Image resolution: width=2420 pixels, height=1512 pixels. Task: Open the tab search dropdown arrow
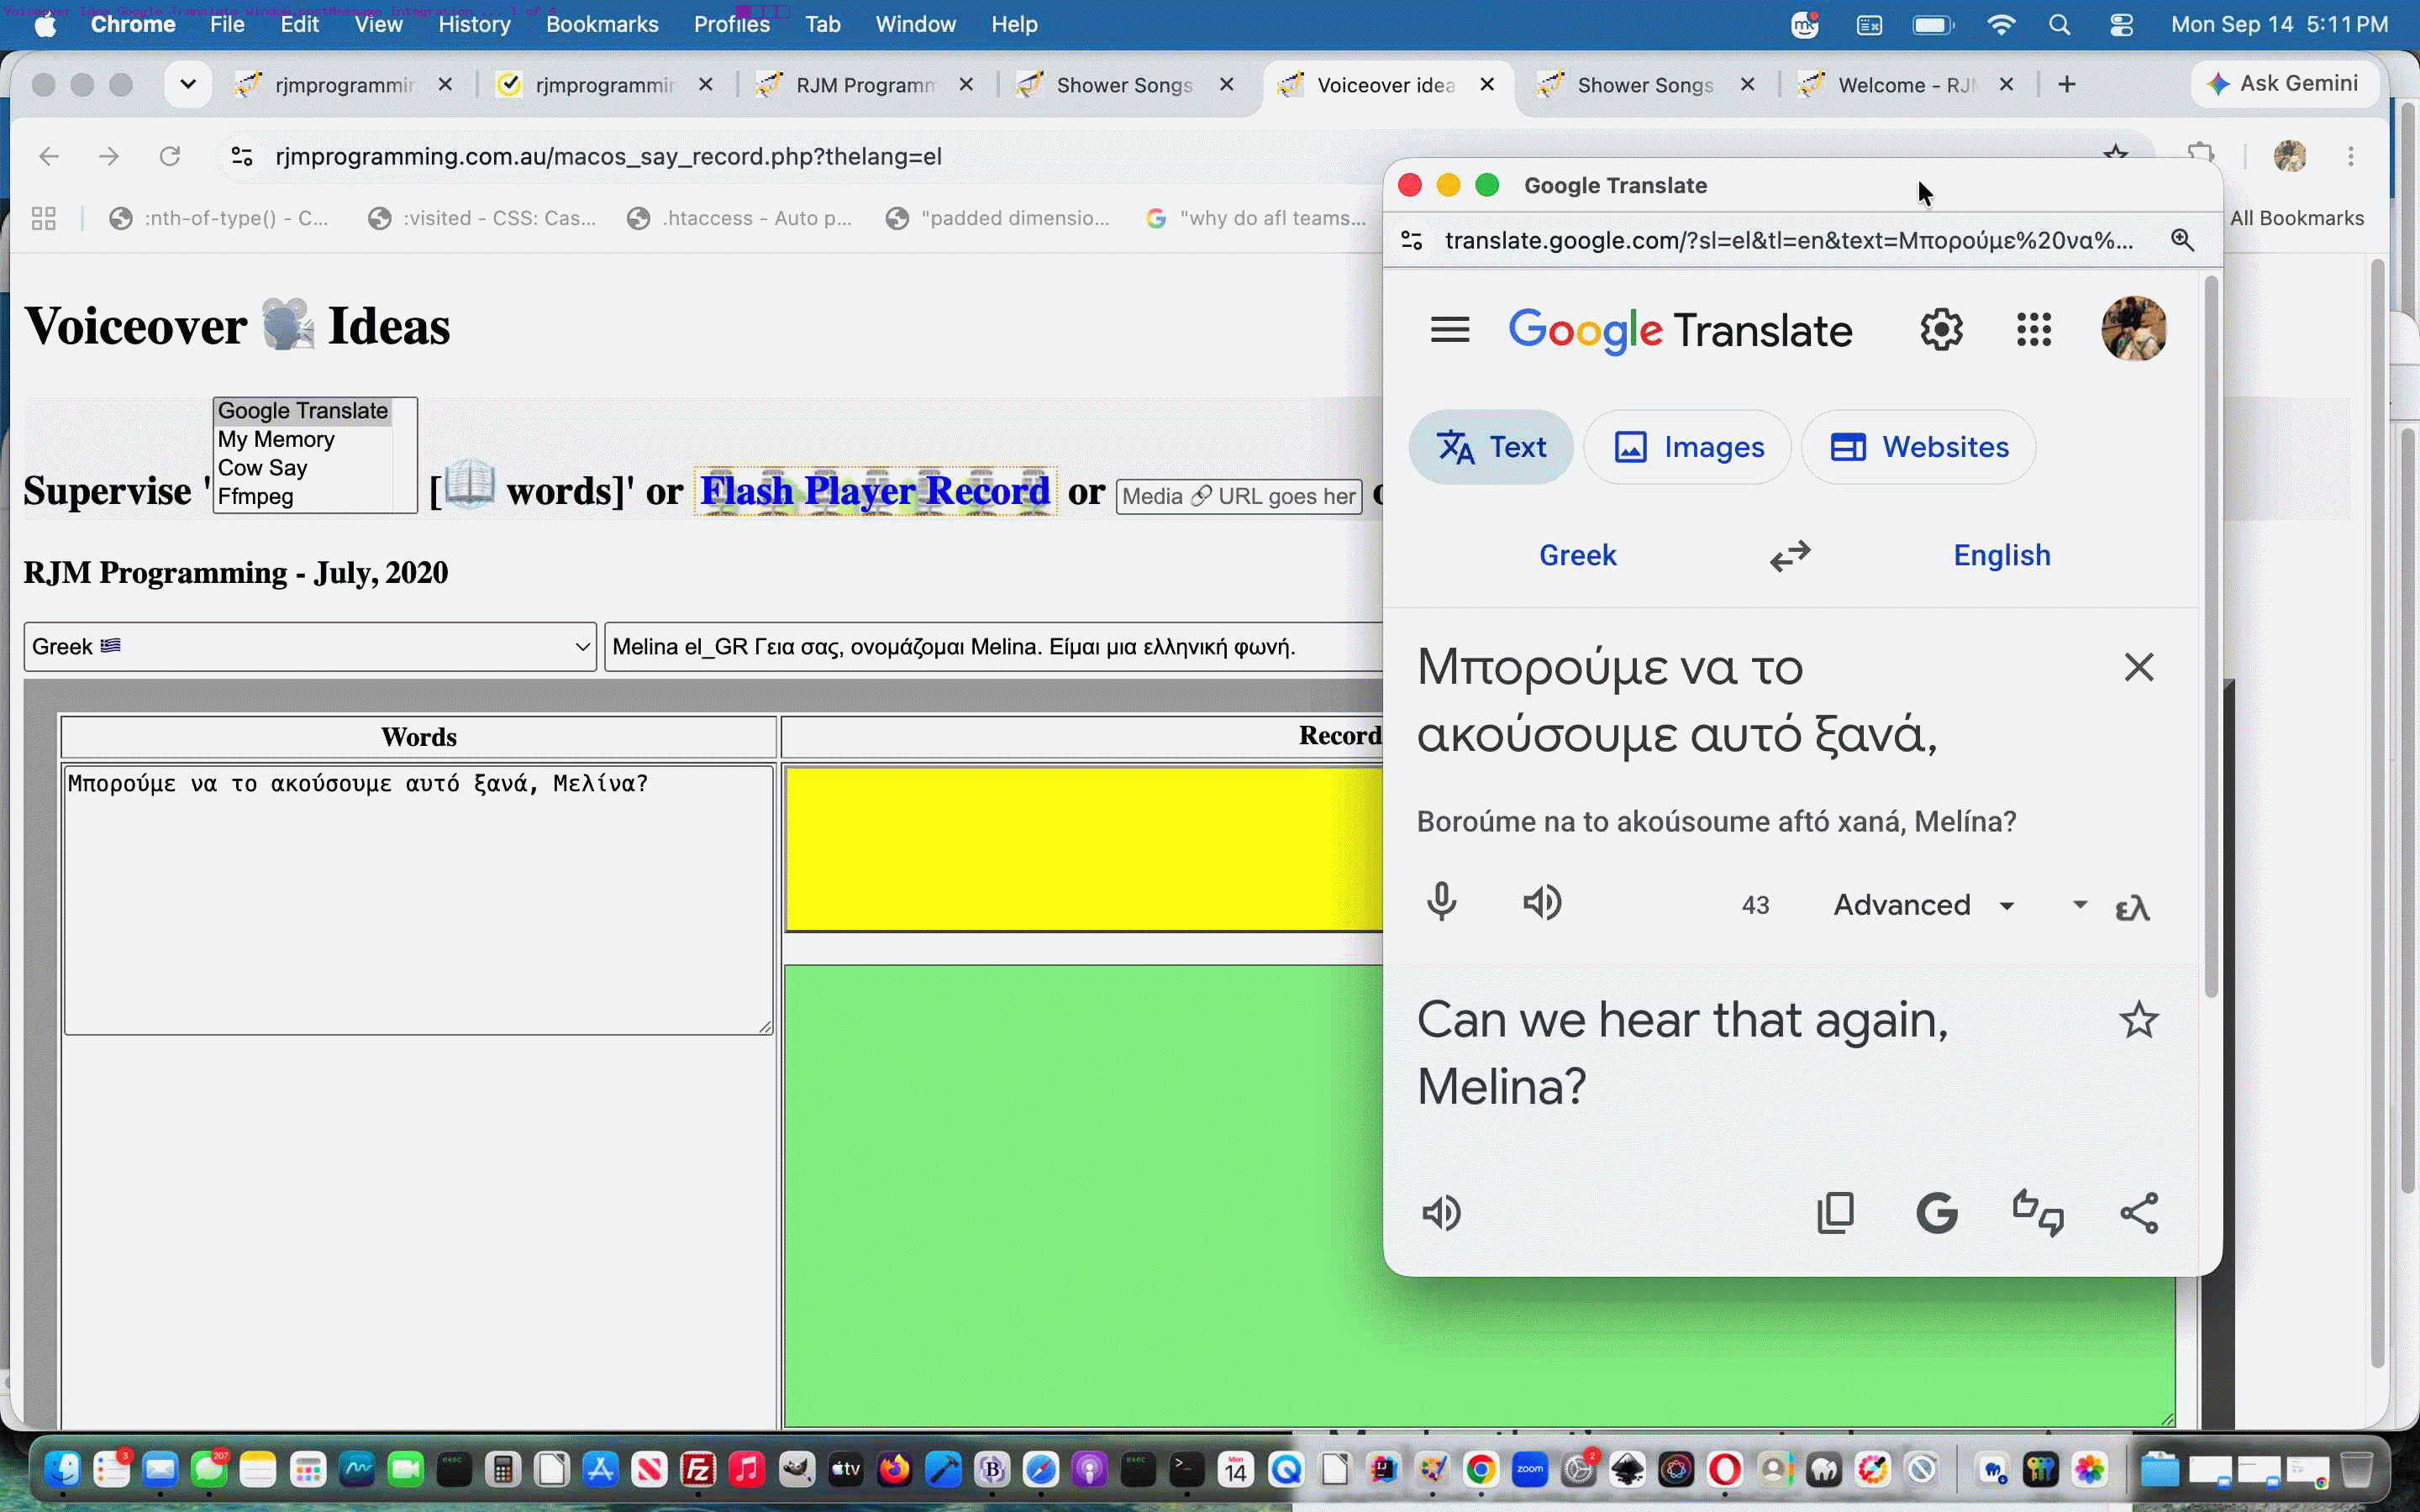187,84
